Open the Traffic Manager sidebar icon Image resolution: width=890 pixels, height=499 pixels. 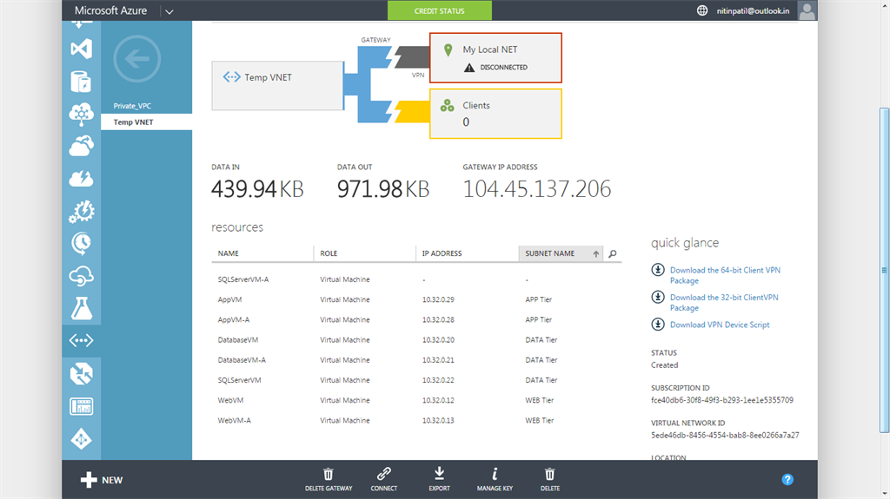tap(81, 374)
